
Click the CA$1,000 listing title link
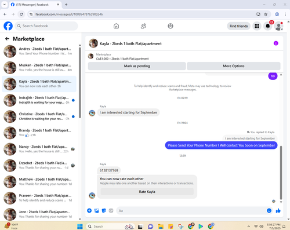122,59
